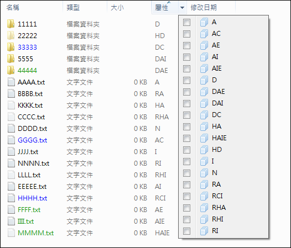Screen dimensions: 291x248
Task: Check the A attribute filter checkbox
Action: coord(186,22)
